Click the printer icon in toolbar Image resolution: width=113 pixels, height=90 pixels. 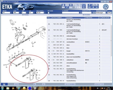63,5
